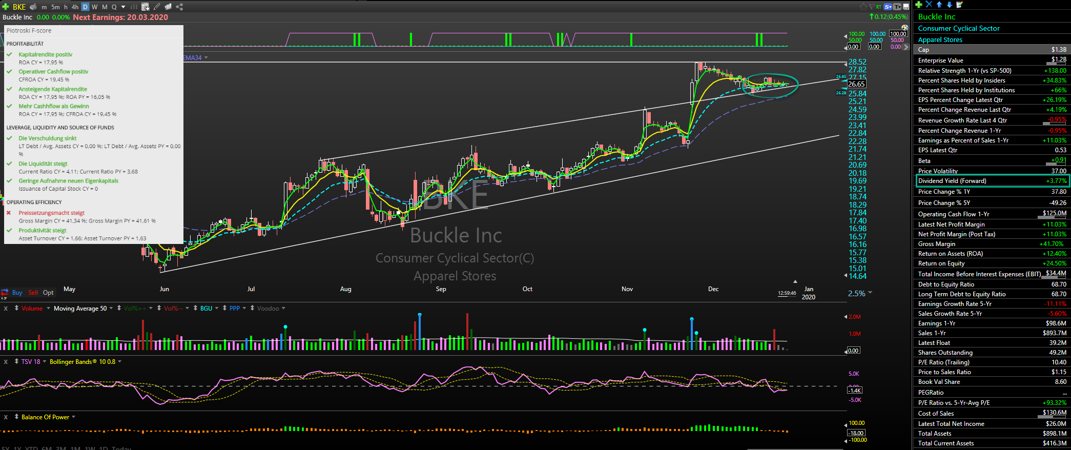1071x450 pixels.
Task: Click the green plus icon in the fundamentals panel
Action: pos(919,5)
